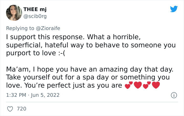Click the last red heart emoji
The width and height of the screenshot is (184, 116).
(x=156, y=85)
